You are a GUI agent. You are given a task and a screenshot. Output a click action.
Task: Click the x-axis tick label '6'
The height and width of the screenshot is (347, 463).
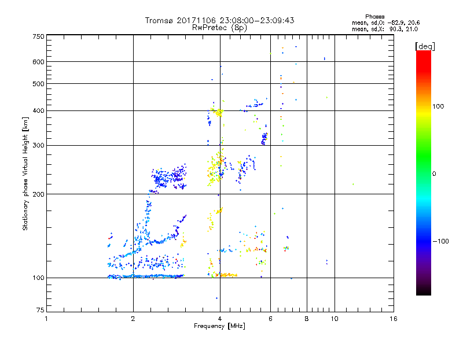point(270,319)
